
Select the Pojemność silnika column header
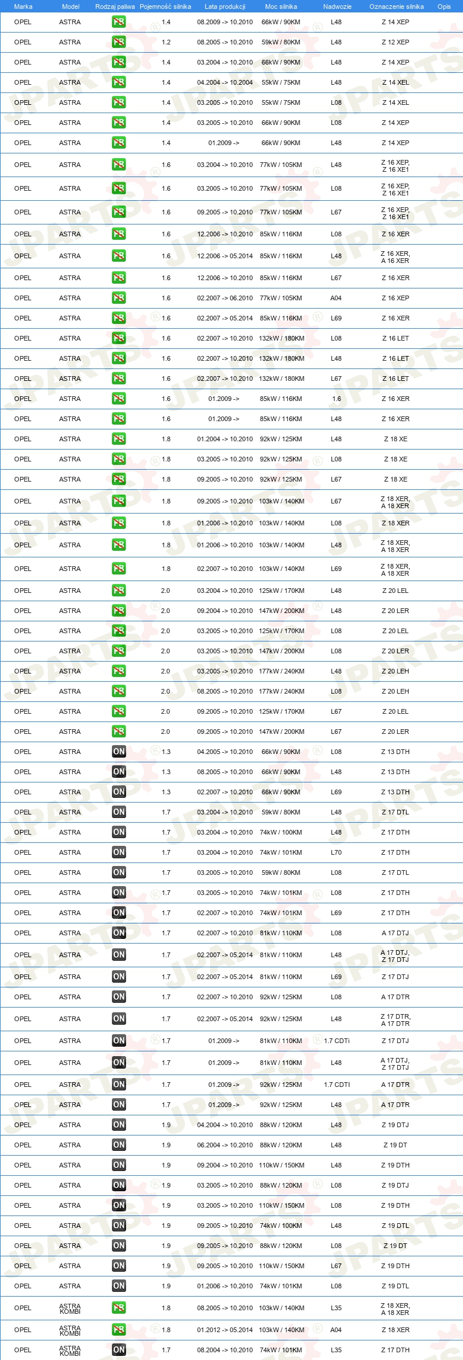coord(165,7)
